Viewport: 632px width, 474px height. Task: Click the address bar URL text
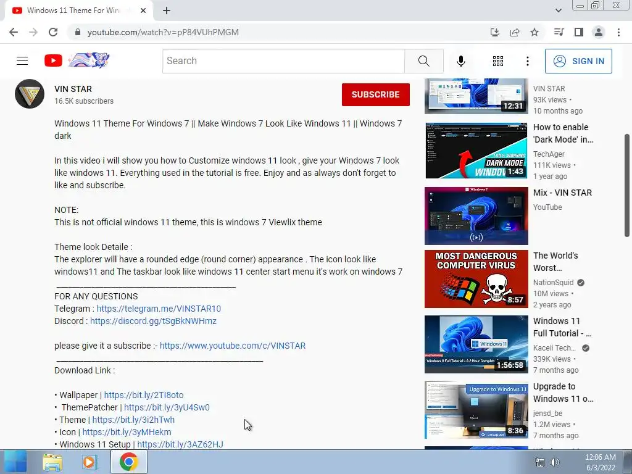(x=163, y=32)
